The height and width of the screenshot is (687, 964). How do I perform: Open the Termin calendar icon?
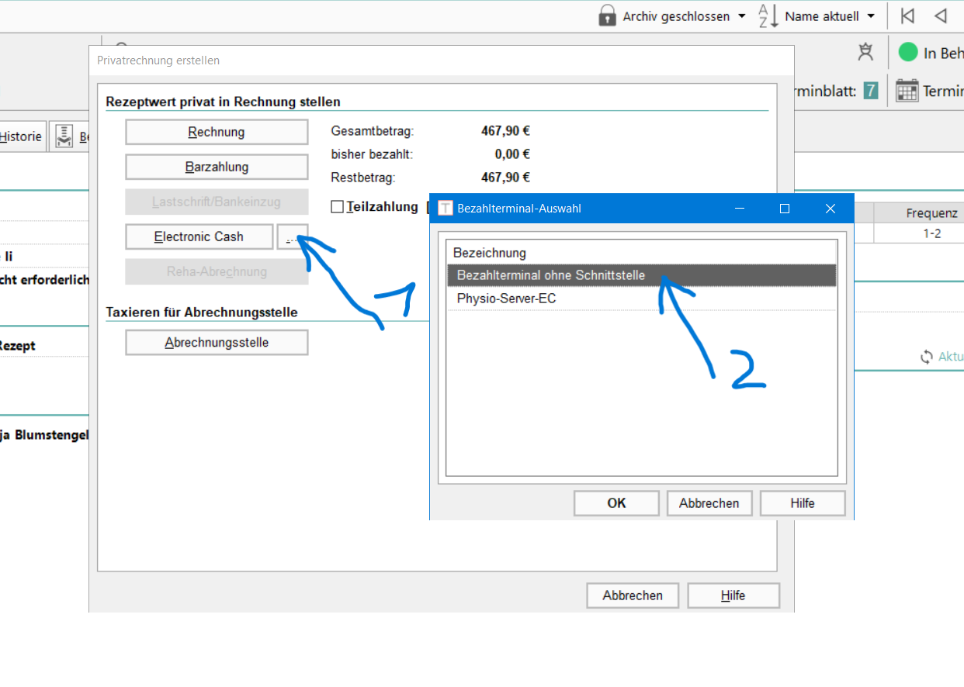pos(907,91)
